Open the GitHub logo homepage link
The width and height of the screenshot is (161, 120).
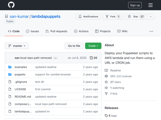click(x=11, y=5)
